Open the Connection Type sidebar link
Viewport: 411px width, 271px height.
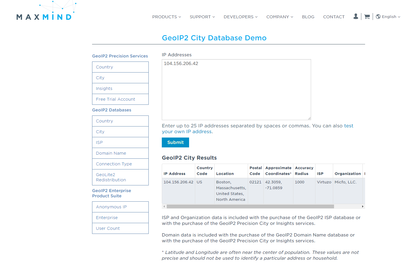click(x=120, y=164)
